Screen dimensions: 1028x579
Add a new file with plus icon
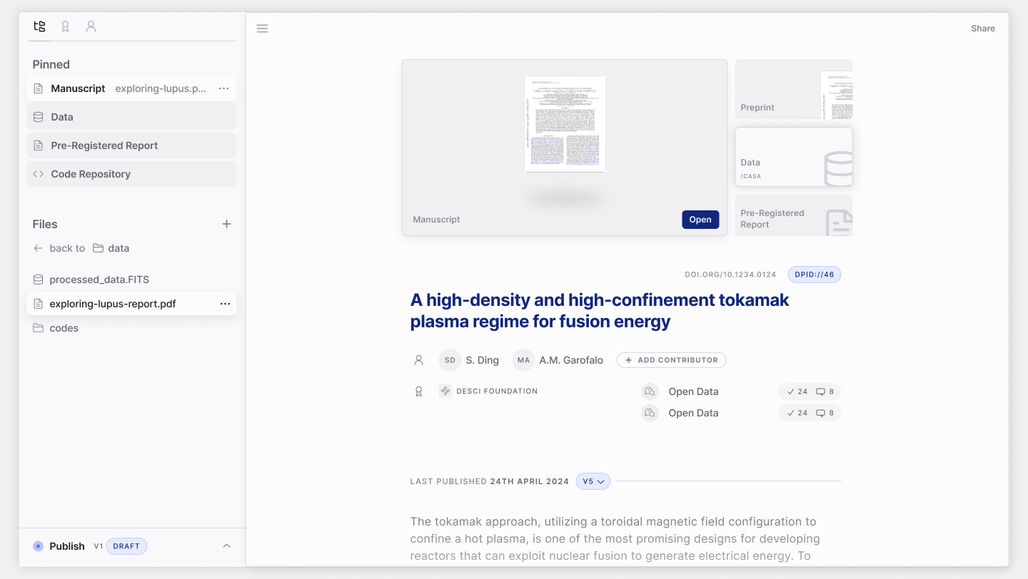[x=226, y=224]
